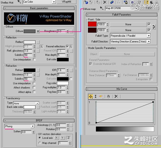
Task: Select Scale point tool in Mix Curve
Action: pyautogui.click(x=96, y=96)
